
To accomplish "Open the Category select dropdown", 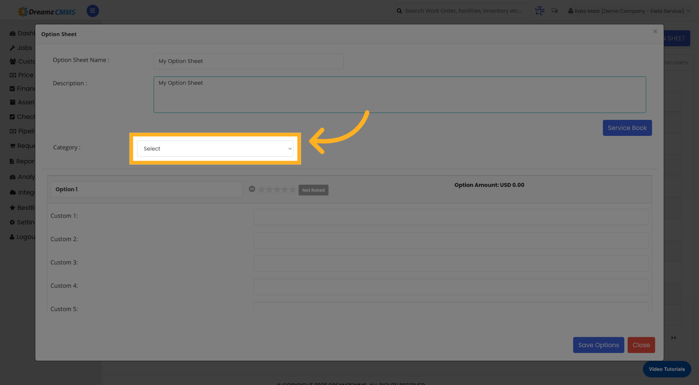I will click(x=215, y=149).
